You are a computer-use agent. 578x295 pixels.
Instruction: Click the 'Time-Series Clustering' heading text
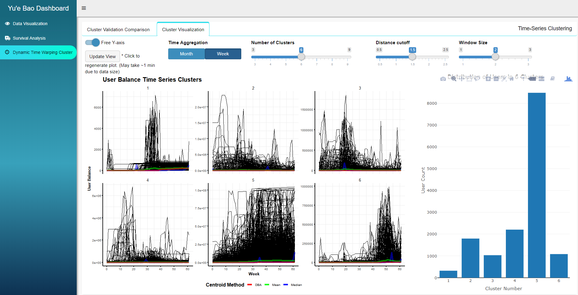pyautogui.click(x=545, y=28)
